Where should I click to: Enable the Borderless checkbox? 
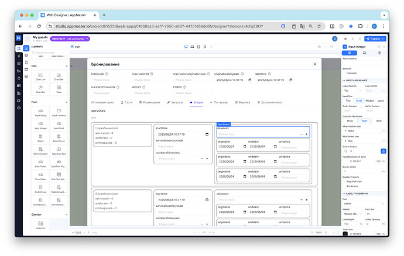tap(344, 186)
